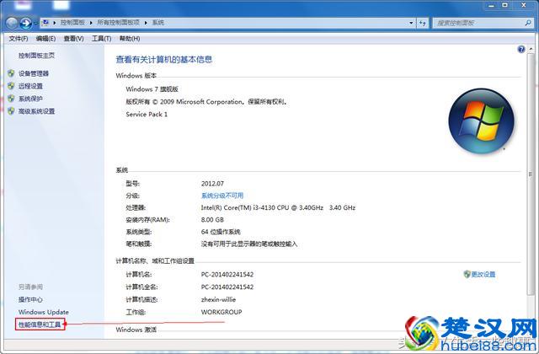Click the Forward navigation arrow button
Viewport: 539px width, 354px height.
click(26, 23)
